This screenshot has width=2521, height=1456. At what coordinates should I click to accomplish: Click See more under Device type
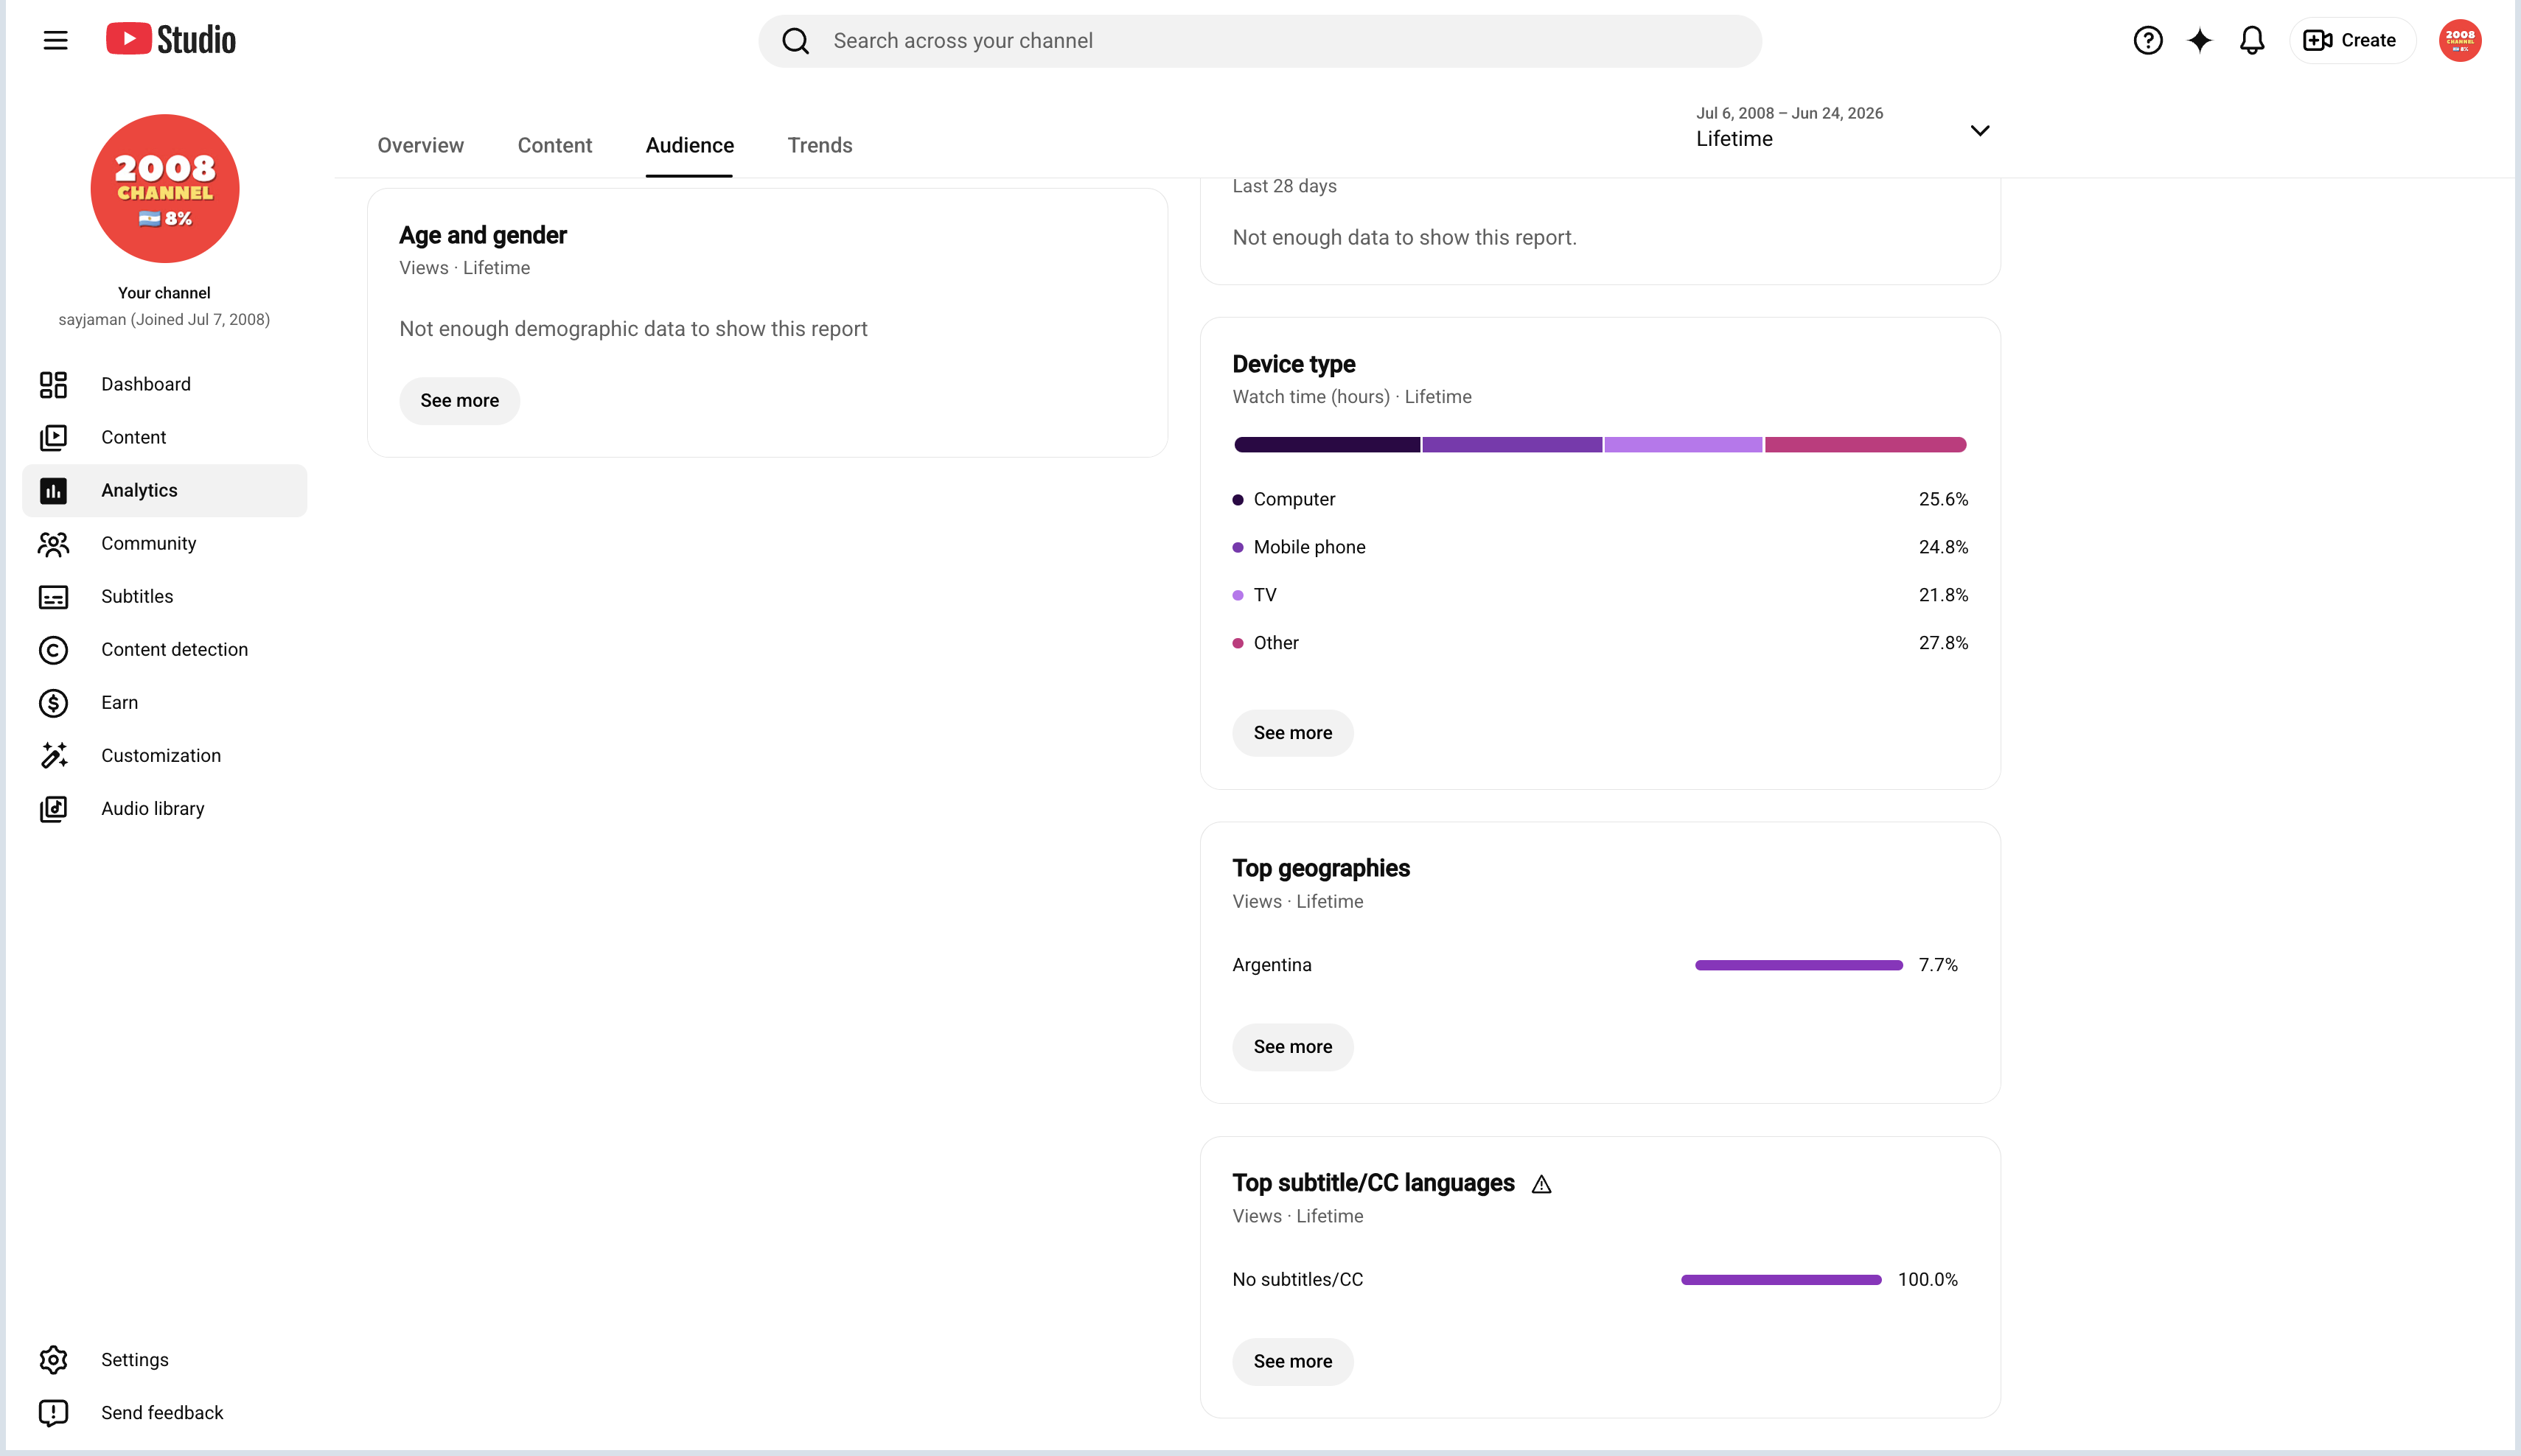click(1292, 733)
